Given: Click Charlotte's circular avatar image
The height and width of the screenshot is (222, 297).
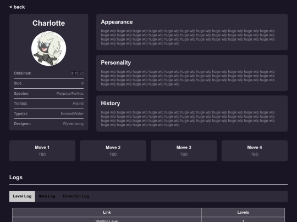Looking at the screenshot, I should pos(49,49).
